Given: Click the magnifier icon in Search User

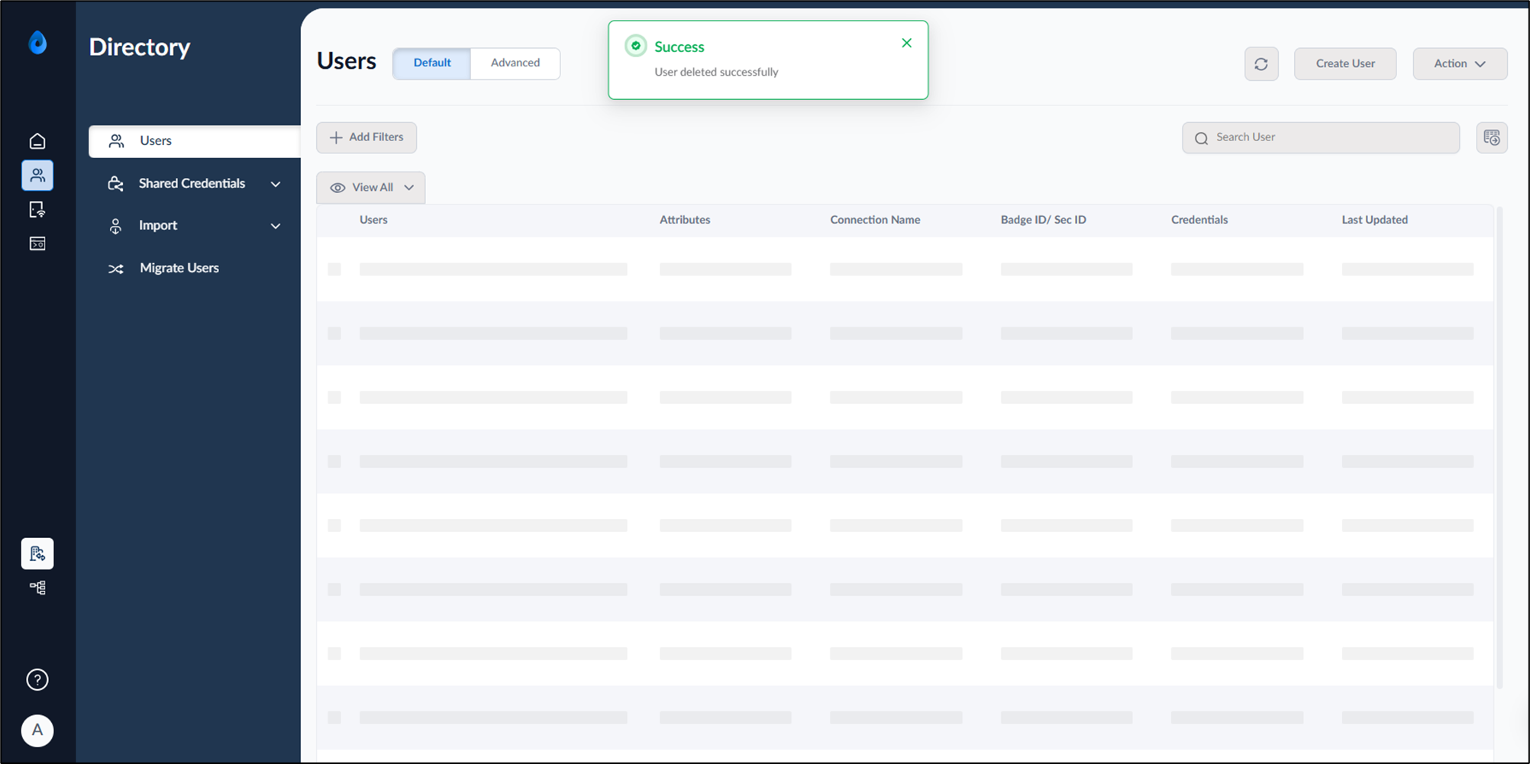Looking at the screenshot, I should coord(1201,138).
